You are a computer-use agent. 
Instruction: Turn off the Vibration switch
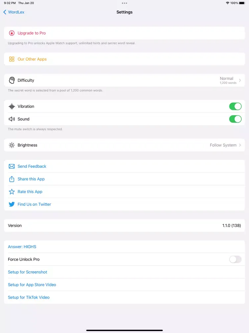pyautogui.click(x=235, y=107)
